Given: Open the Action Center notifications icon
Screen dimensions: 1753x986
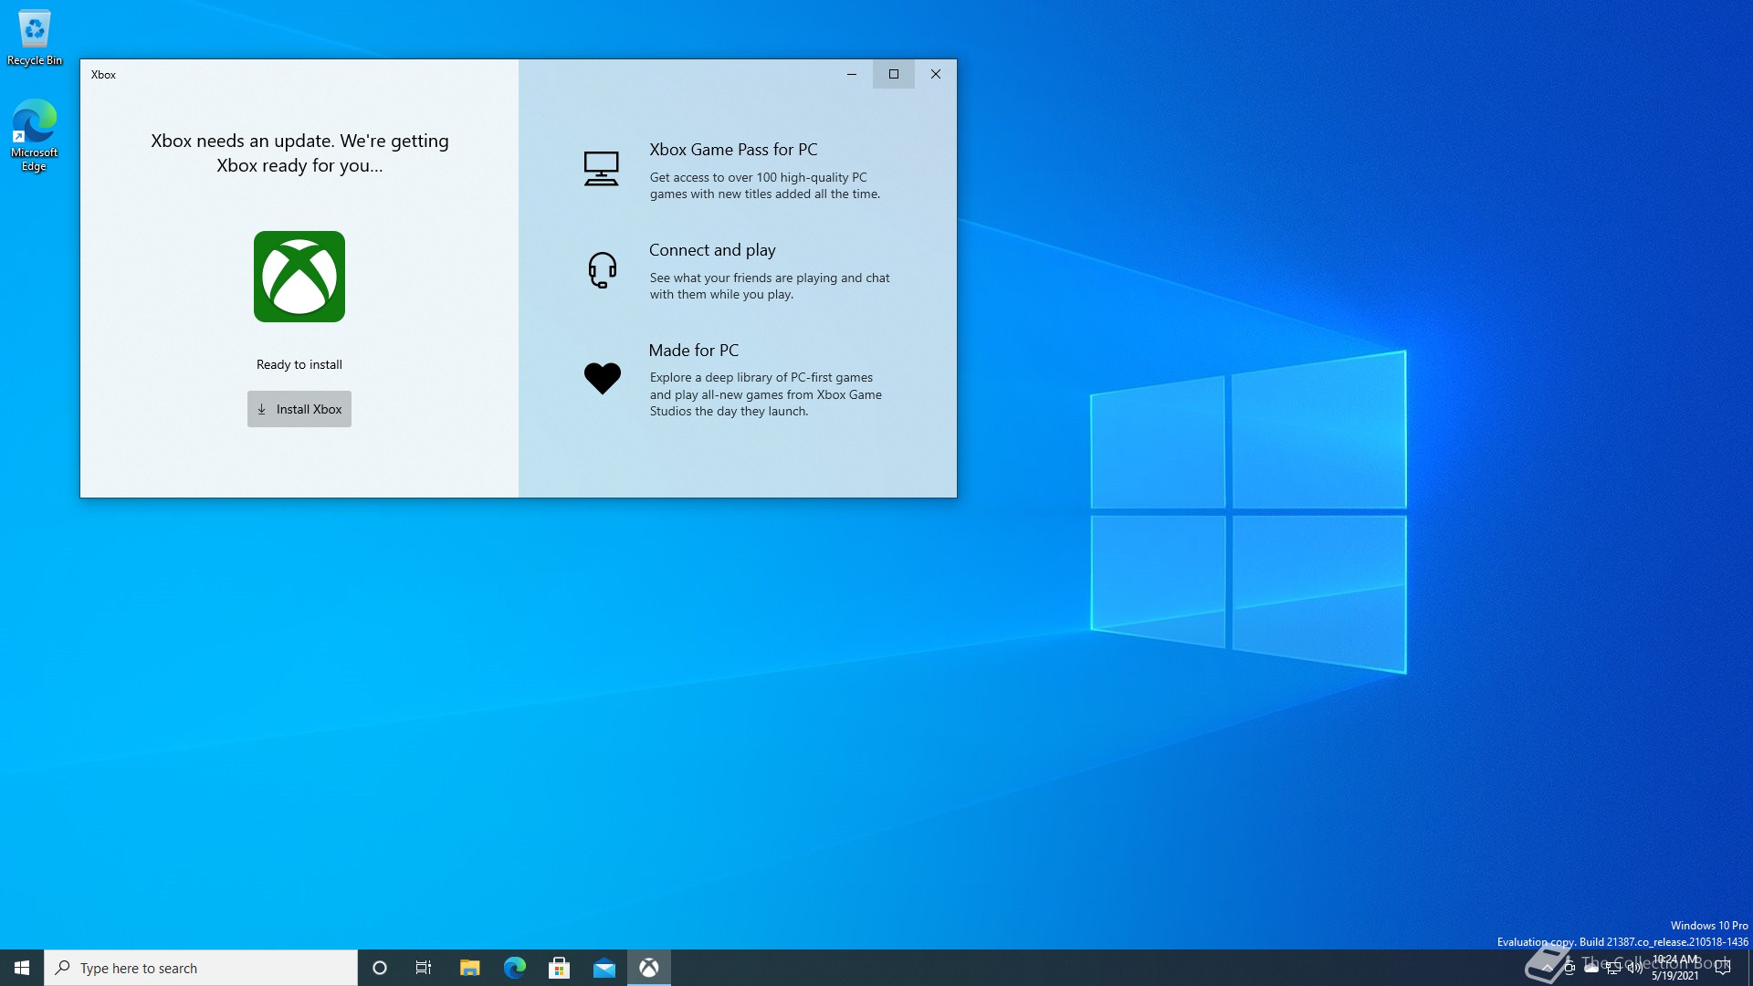Looking at the screenshot, I should pos(1723,968).
